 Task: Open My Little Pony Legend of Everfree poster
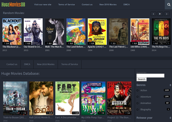[x=93, y=98]
